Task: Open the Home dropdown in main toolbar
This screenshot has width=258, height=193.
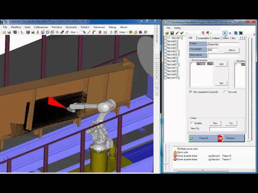Action: [x=123, y=32]
